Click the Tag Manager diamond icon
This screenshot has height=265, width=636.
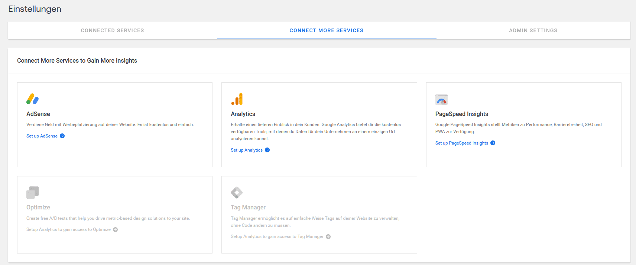pos(237,192)
